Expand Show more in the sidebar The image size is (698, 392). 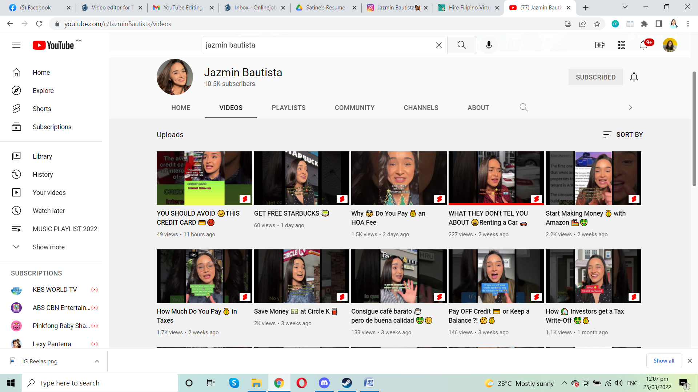pyautogui.click(x=48, y=247)
